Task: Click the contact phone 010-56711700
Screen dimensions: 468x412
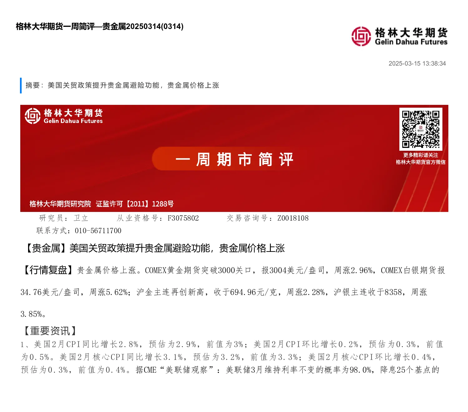Action: [x=98, y=231]
